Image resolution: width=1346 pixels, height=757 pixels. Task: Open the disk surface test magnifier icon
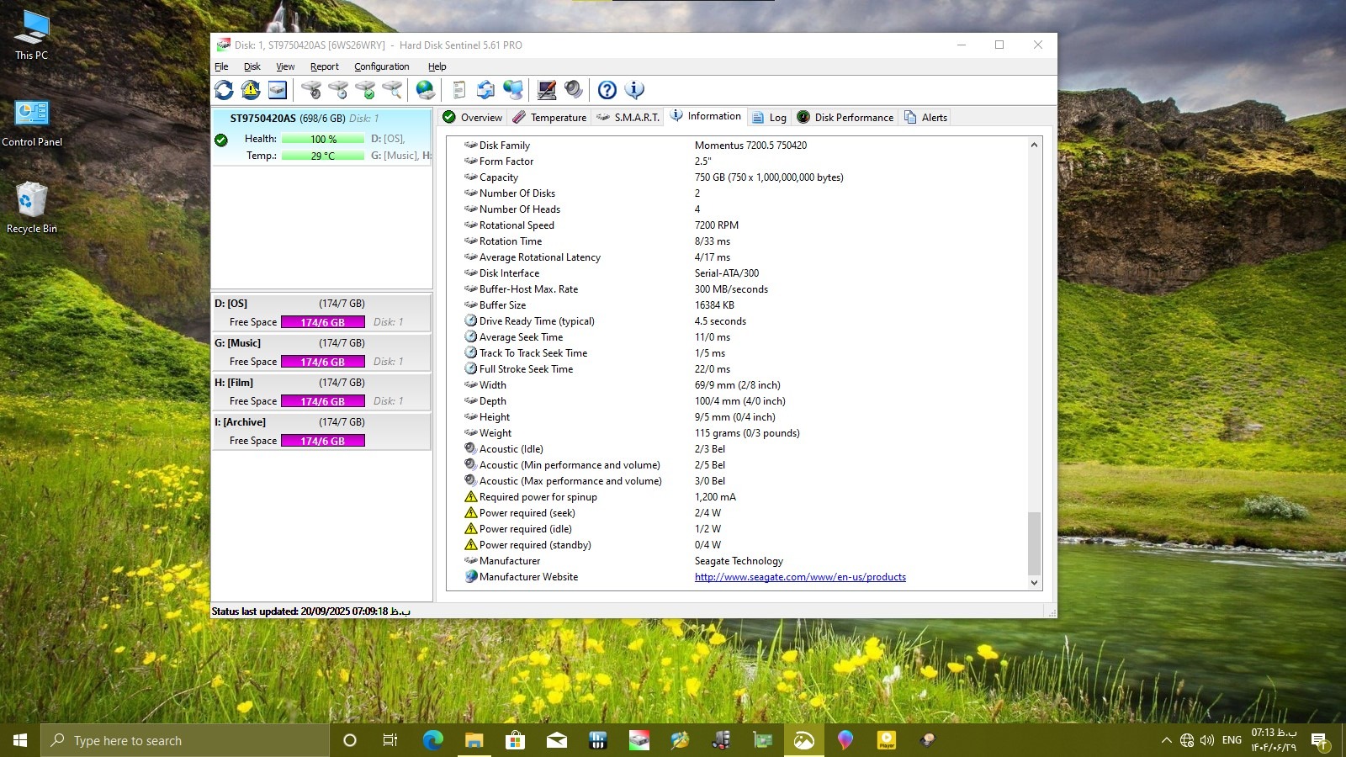click(x=392, y=90)
